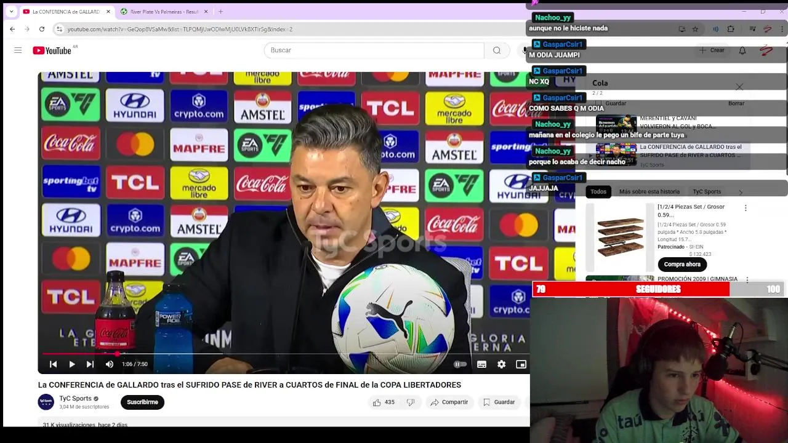Image resolution: width=788 pixels, height=443 pixels.
Task: Open options for the shelf ad
Action: point(746,208)
